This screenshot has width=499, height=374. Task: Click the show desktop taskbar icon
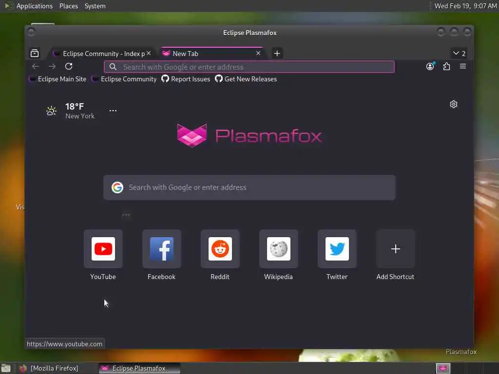[x=6, y=368]
